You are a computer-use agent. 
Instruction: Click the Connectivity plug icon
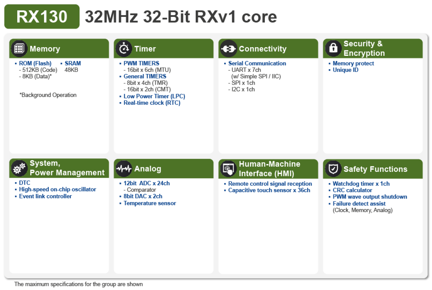[x=228, y=48]
